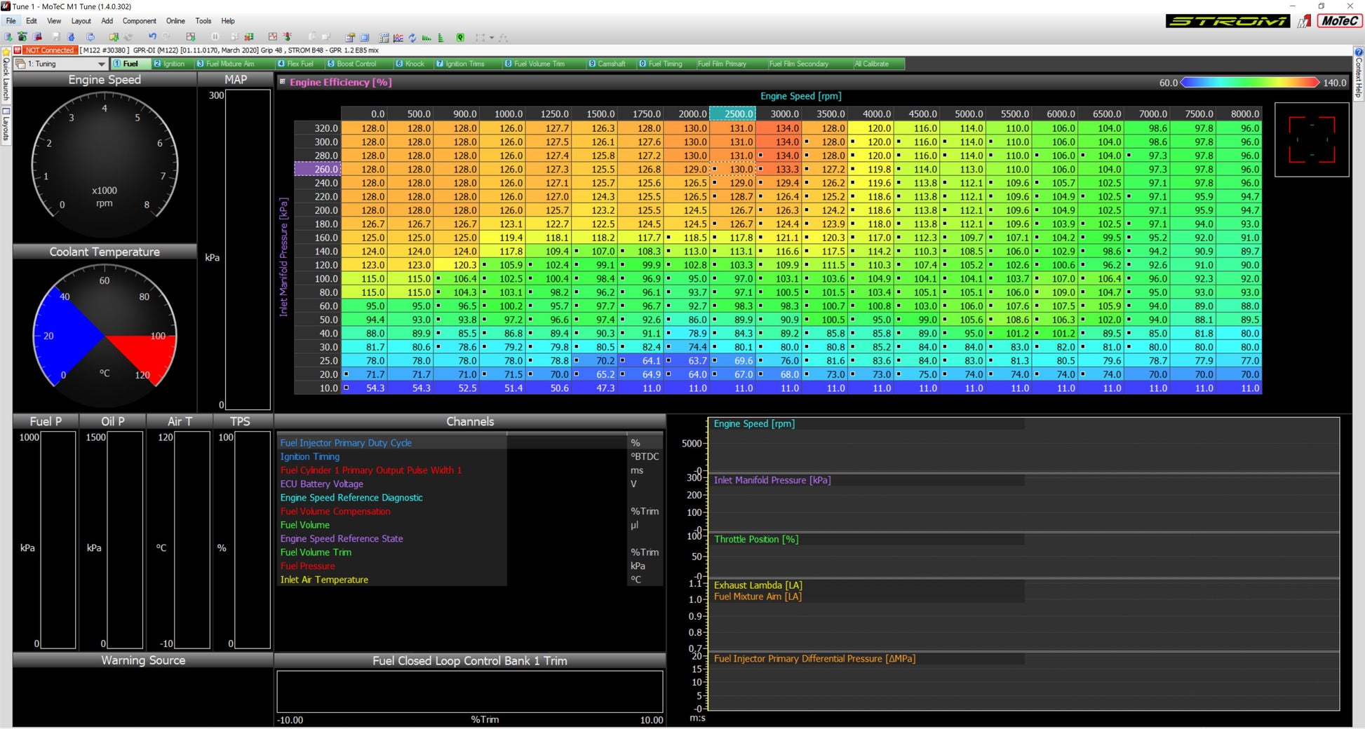Screen dimensions: 1365x729
Task: Click the green Q toolbar icon
Action: pyautogui.click(x=460, y=38)
